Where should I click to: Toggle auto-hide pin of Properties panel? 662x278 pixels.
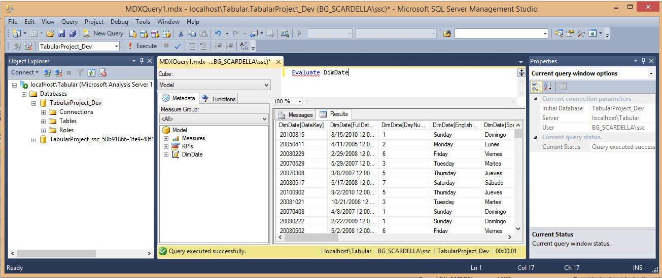644,61
